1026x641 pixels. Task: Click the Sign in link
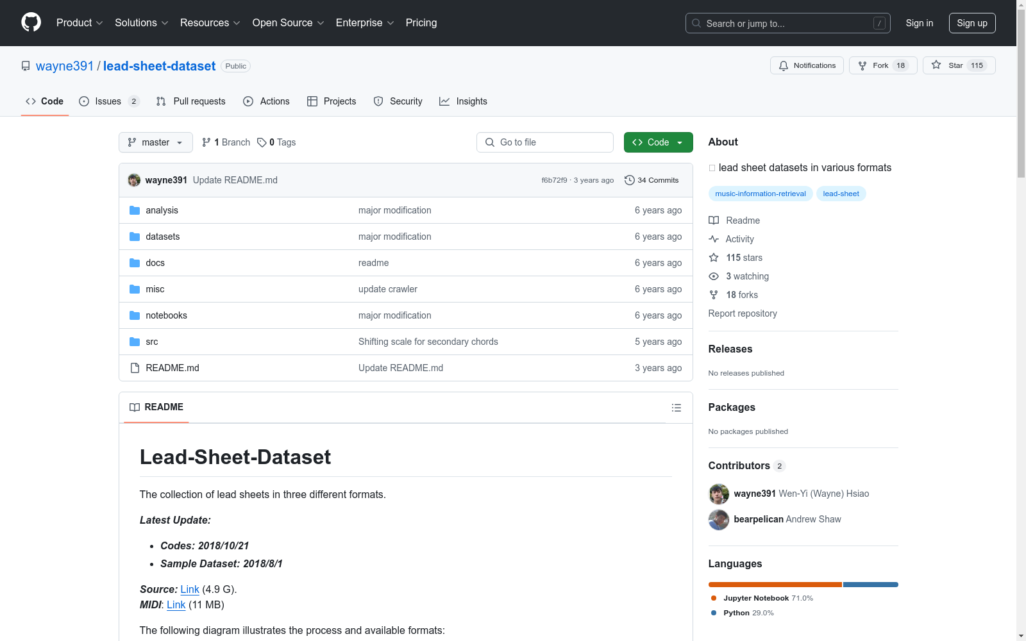920,23
